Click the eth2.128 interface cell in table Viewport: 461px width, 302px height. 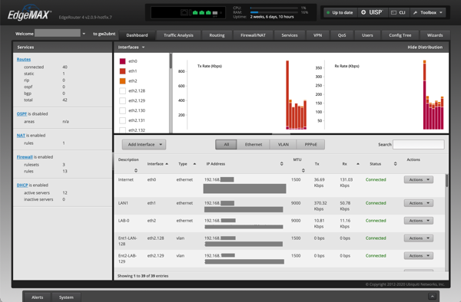[155, 238]
